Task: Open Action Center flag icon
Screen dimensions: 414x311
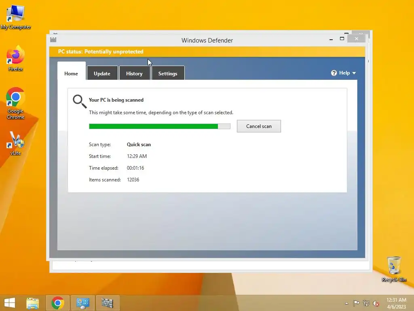Action: coord(356,303)
